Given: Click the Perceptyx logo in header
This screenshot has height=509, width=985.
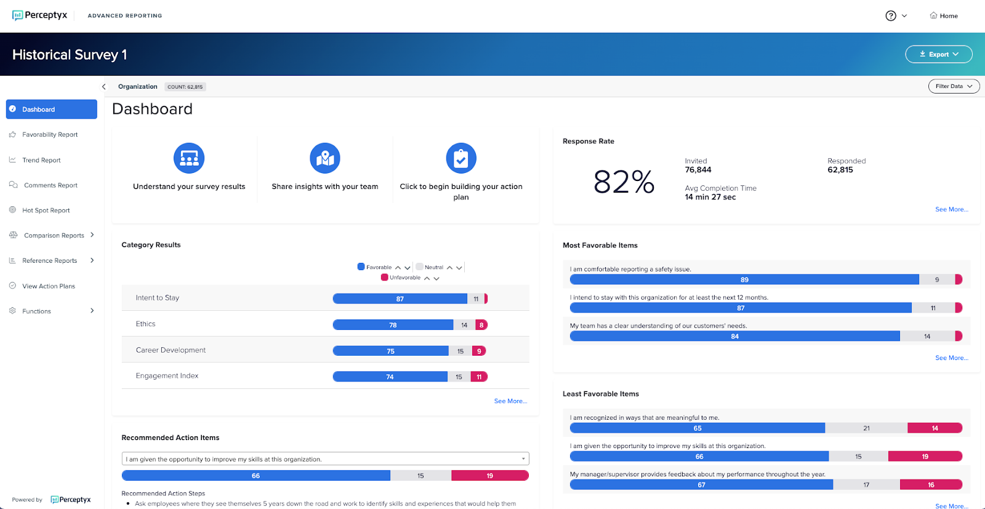Looking at the screenshot, I should (x=39, y=15).
